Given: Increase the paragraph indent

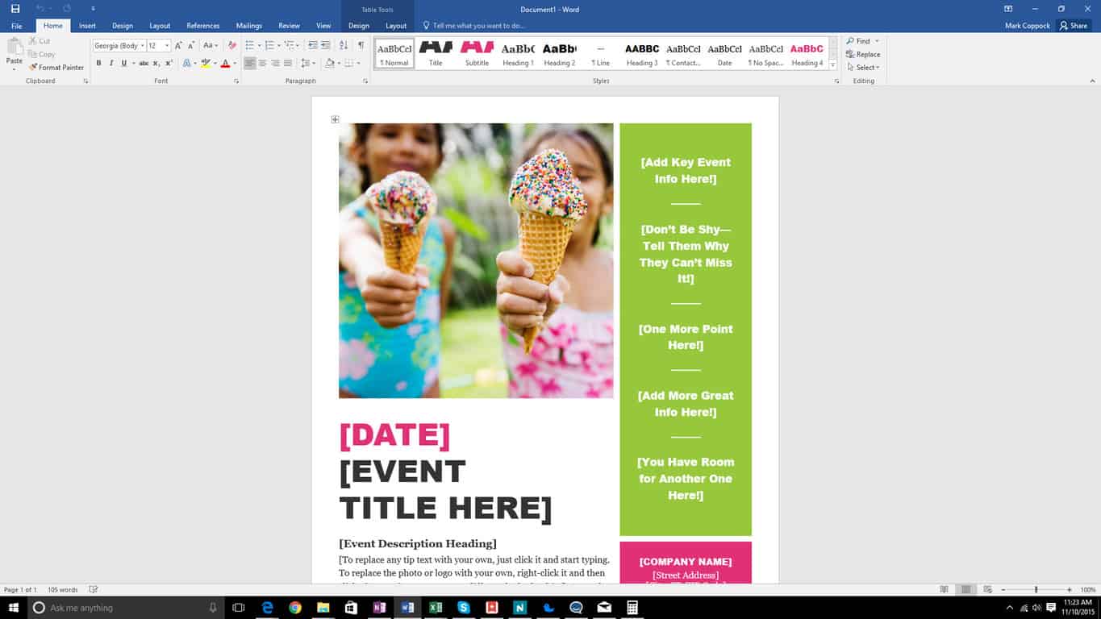Looking at the screenshot, I should tap(324, 46).
